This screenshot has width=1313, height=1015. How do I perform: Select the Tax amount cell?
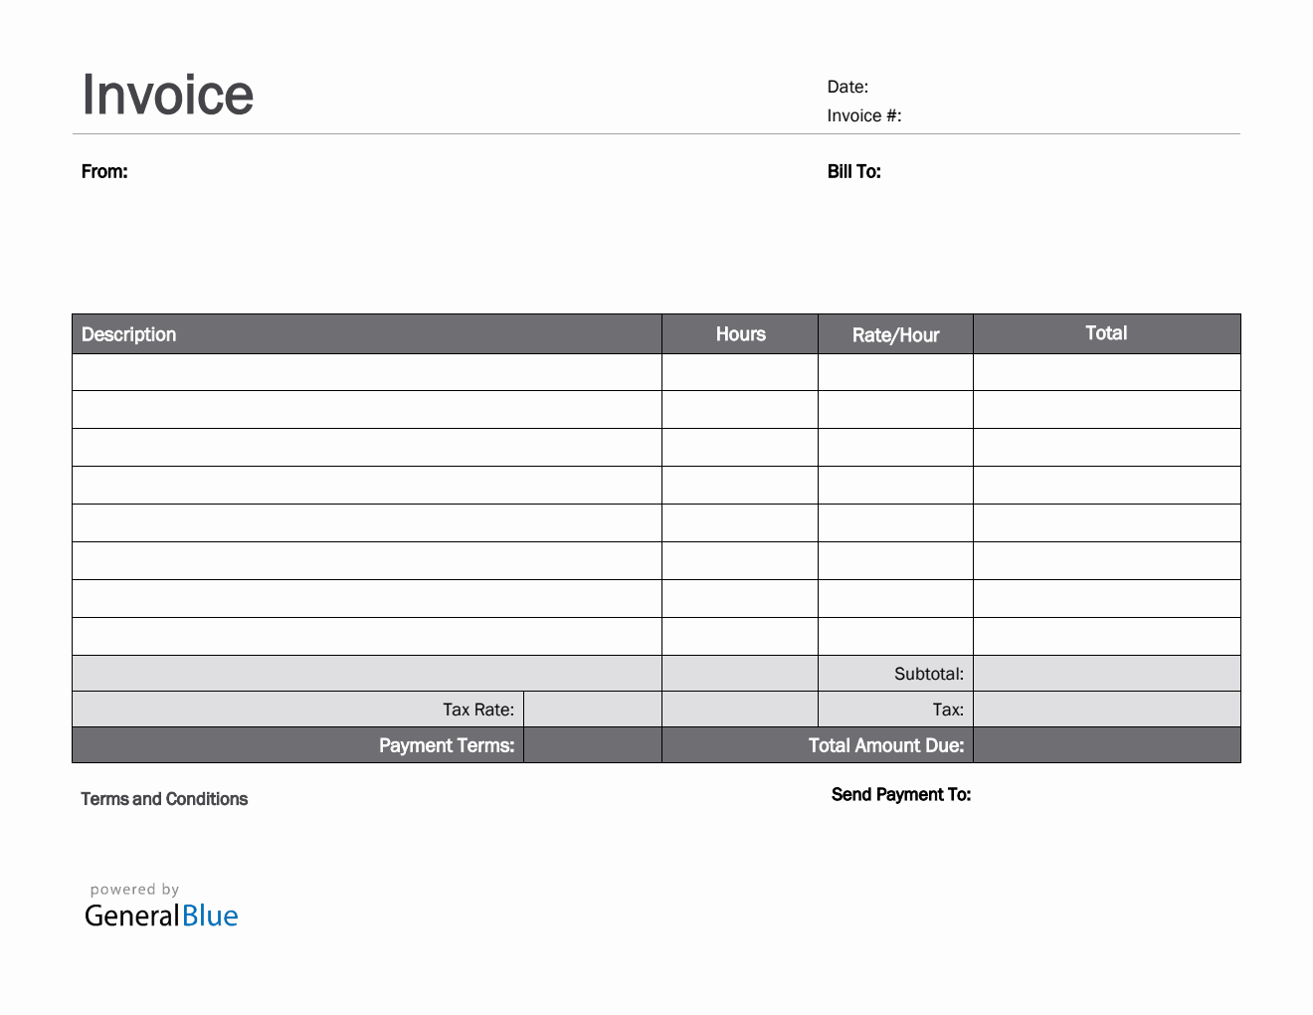(1106, 710)
